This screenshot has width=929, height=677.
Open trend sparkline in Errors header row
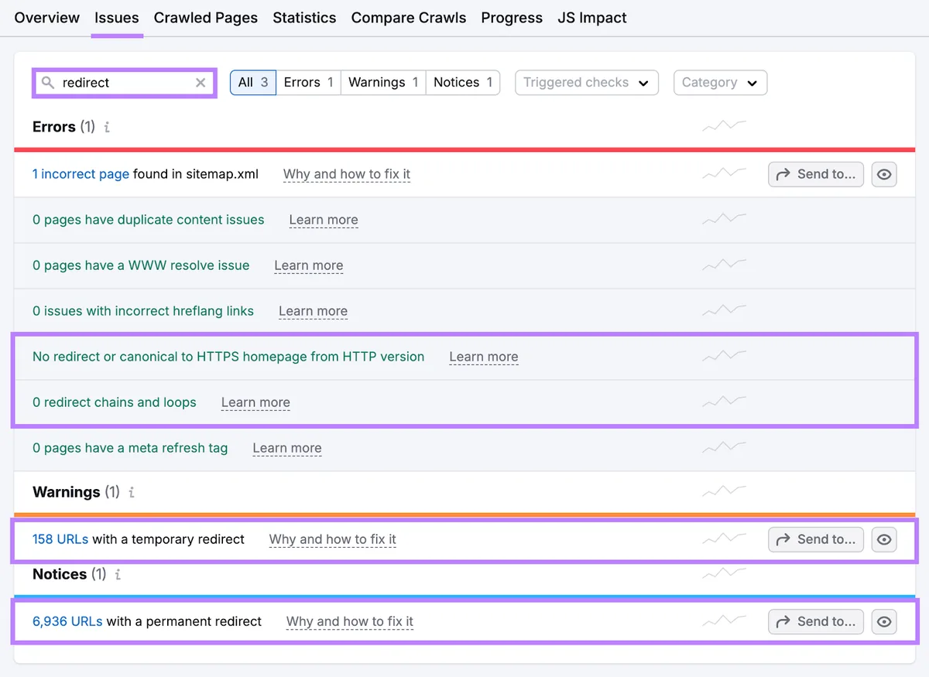click(725, 127)
